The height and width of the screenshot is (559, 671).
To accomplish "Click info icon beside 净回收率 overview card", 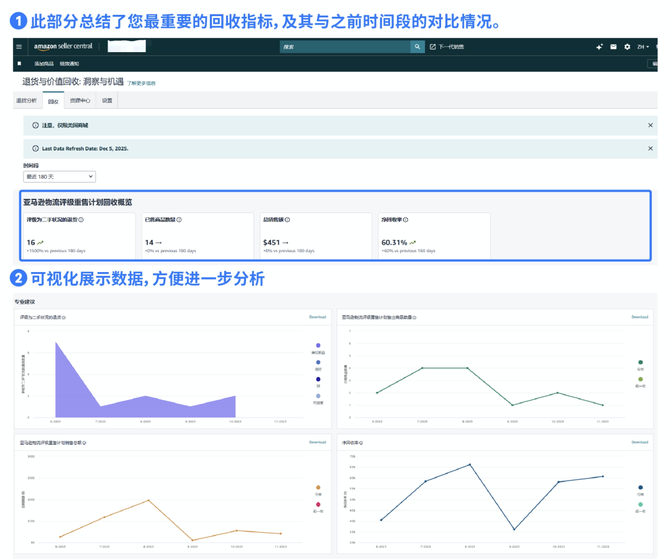I will coord(406,220).
